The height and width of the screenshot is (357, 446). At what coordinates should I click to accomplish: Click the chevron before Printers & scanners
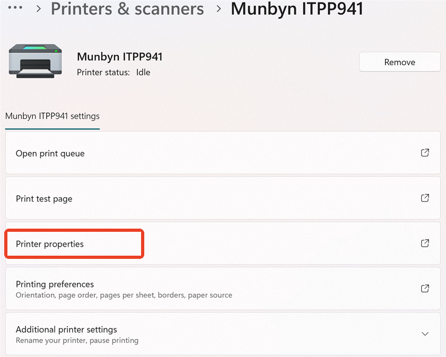click(x=39, y=9)
